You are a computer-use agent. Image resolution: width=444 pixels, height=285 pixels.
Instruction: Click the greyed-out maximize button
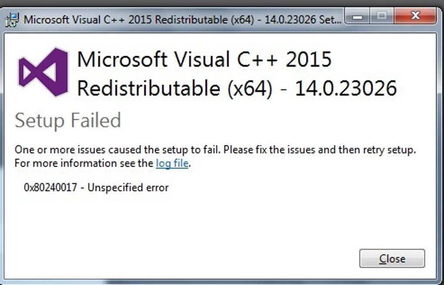click(382, 17)
